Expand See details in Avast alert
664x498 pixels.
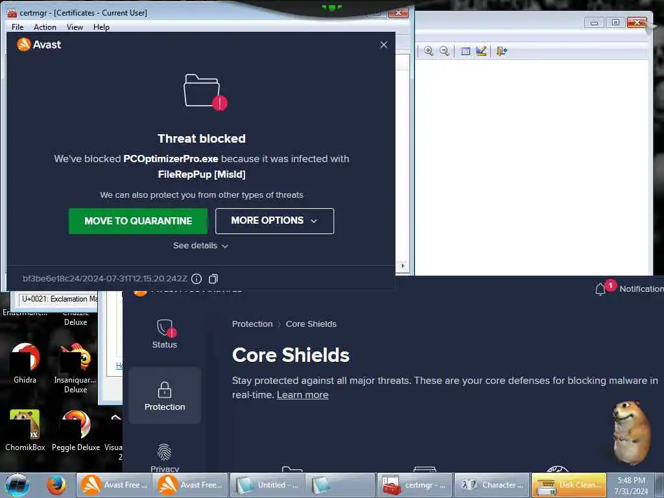tap(201, 246)
